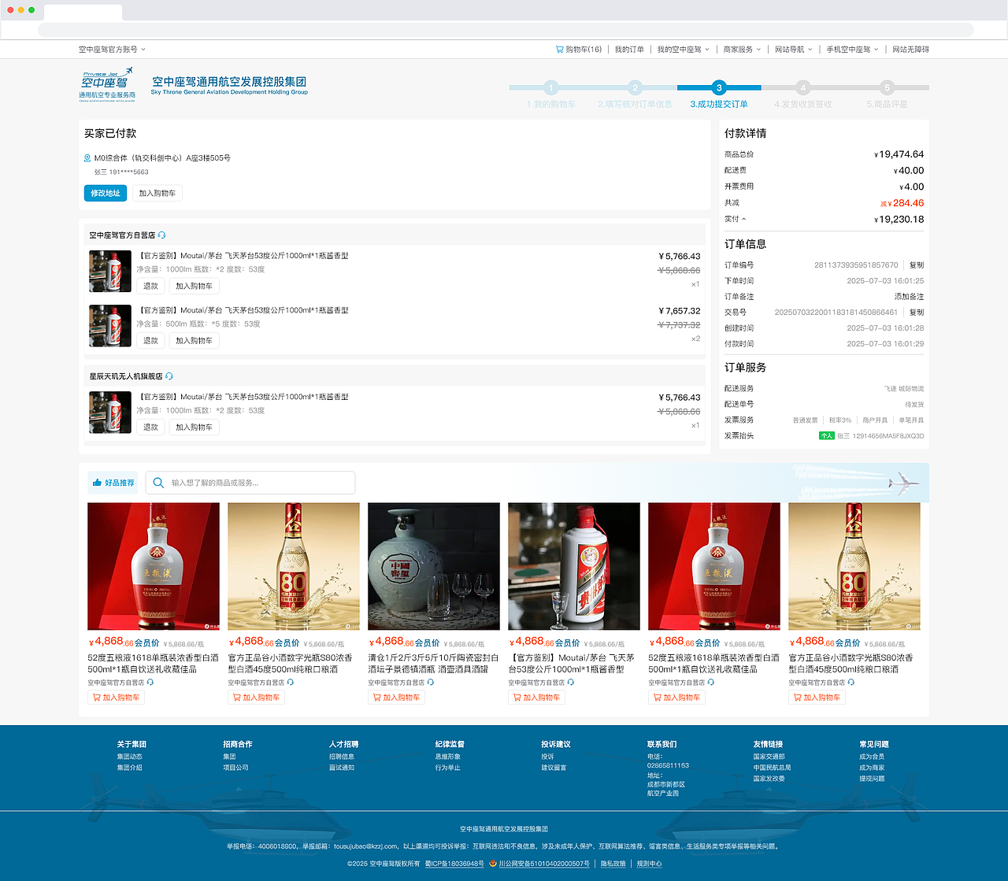Click the thumbs-up 好品推荐 badge

[x=113, y=483]
